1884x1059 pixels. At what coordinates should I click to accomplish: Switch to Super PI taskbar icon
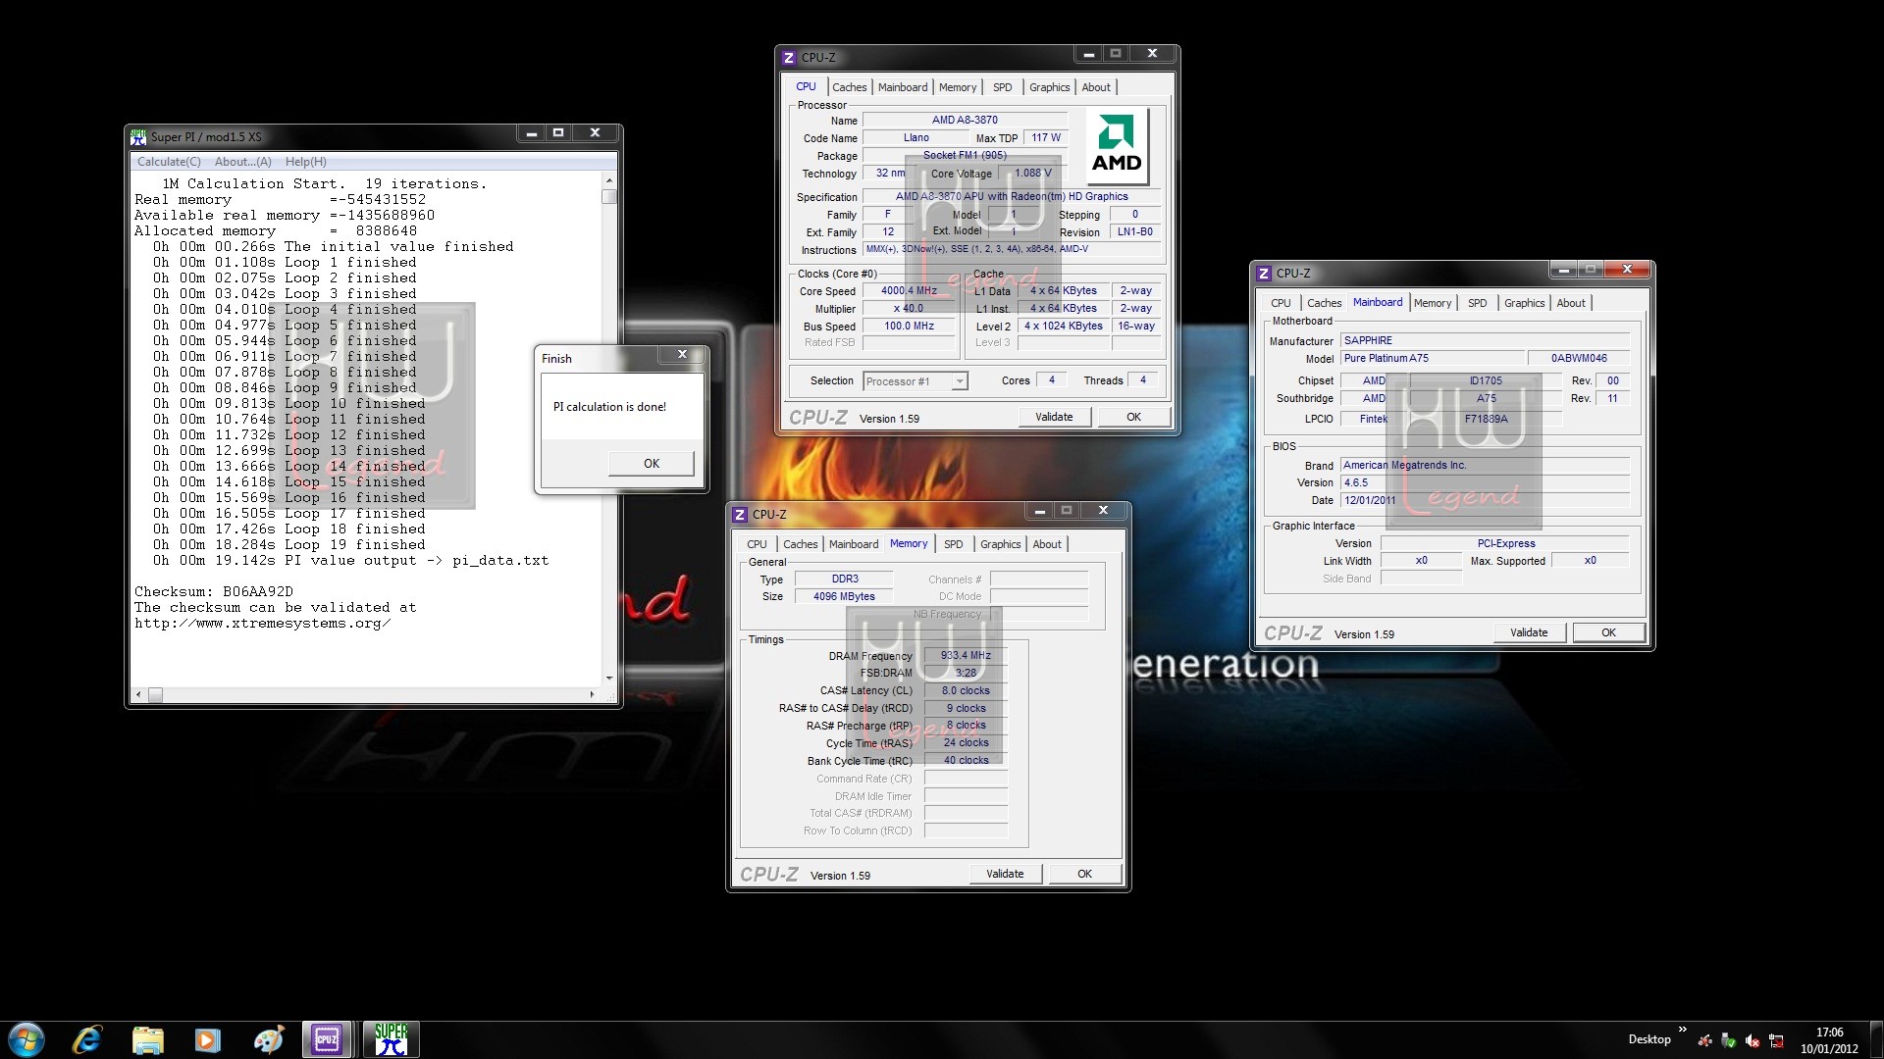click(x=391, y=1039)
